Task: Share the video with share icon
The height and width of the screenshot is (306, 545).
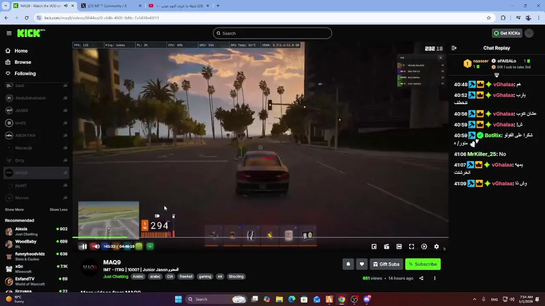Action: point(421,278)
